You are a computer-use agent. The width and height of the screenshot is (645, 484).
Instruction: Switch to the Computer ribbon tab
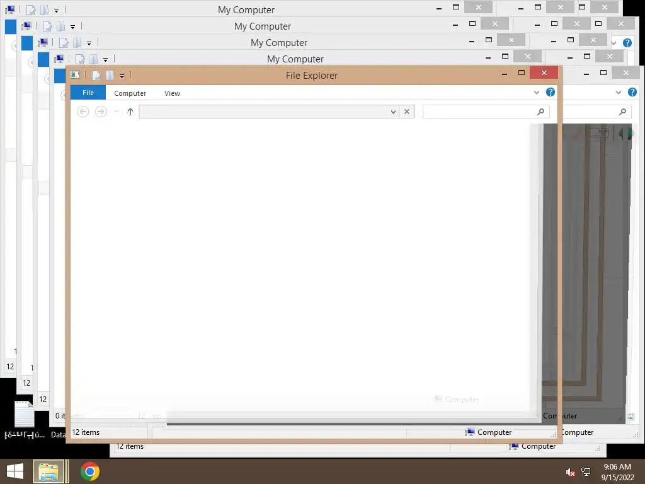click(130, 93)
